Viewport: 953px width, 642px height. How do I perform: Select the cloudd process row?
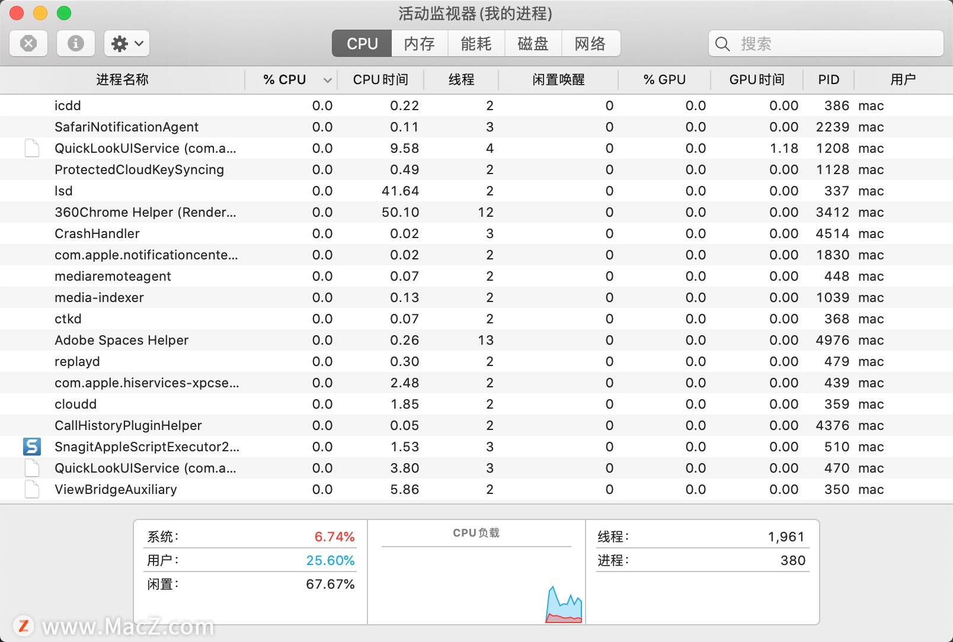[476, 404]
